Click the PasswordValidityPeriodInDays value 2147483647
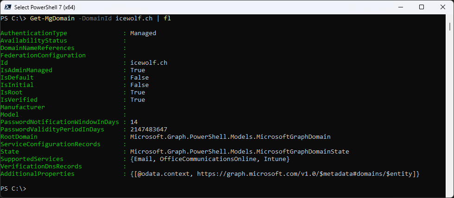Screen dimensions: 454x198 point(149,130)
